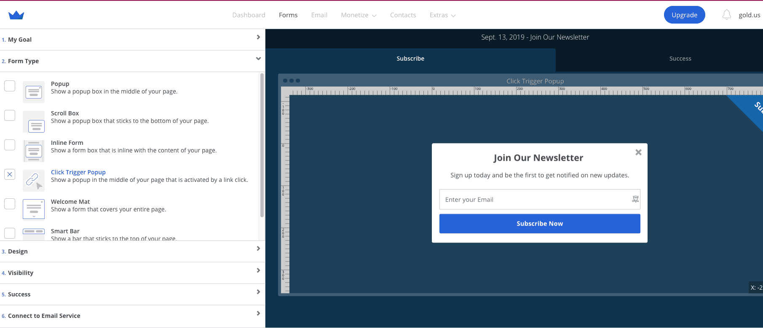Click the Upgrade button
Viewport: 763px width, 328px height.
(x=684, y=15)
